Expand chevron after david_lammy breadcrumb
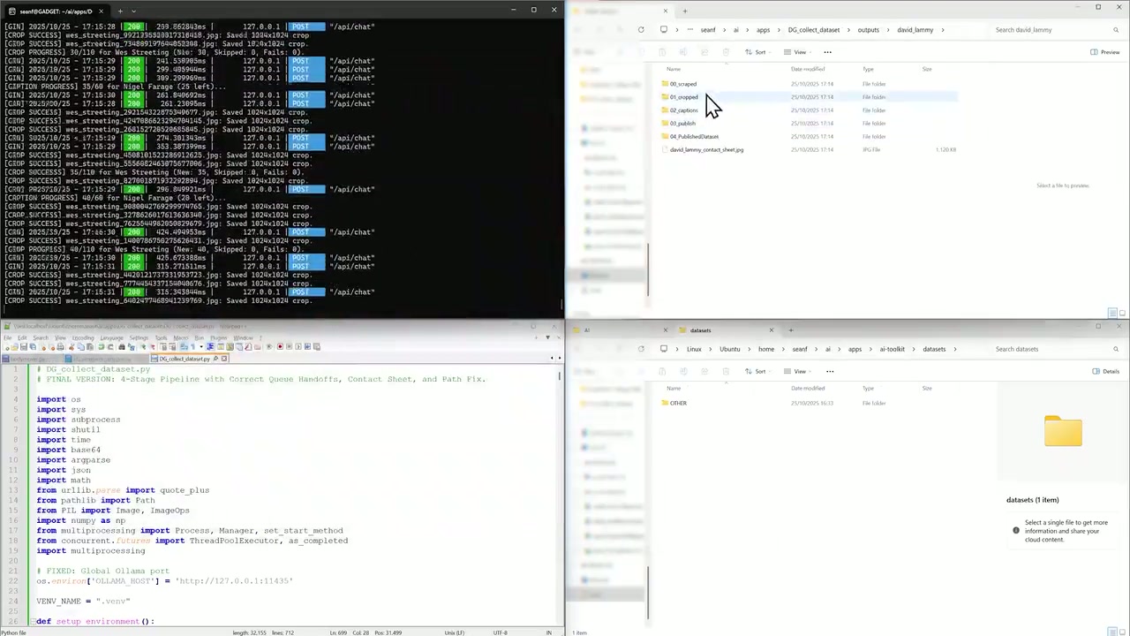Image resolution: width=1130 pixels, height=636 pixels. 943,30
